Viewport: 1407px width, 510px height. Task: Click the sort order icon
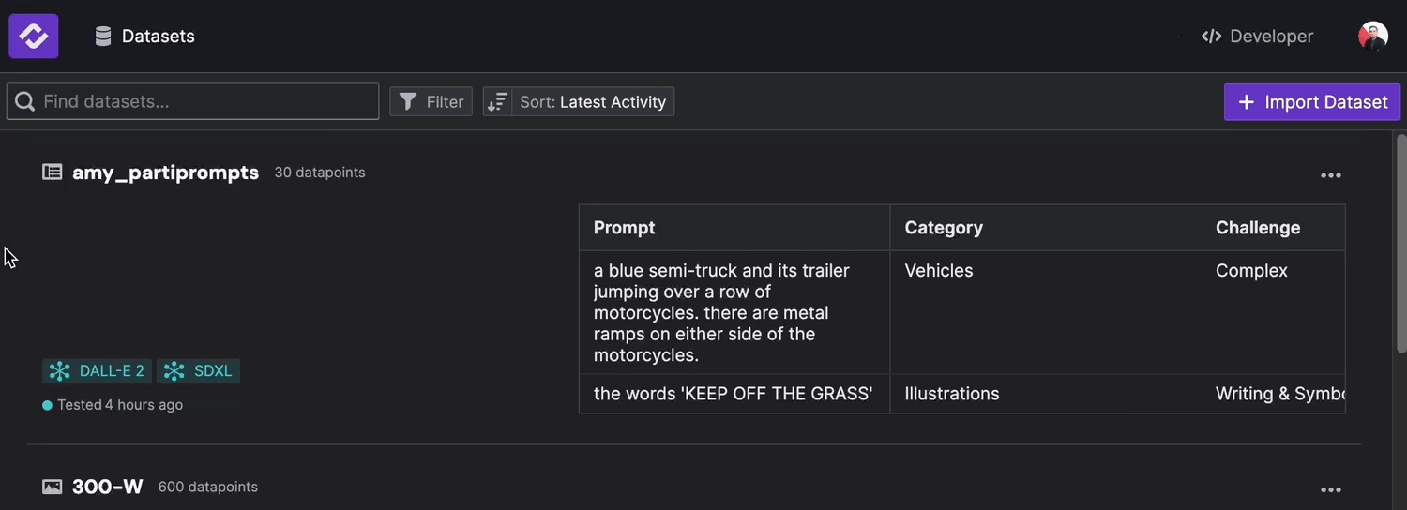tap(497, 102)
